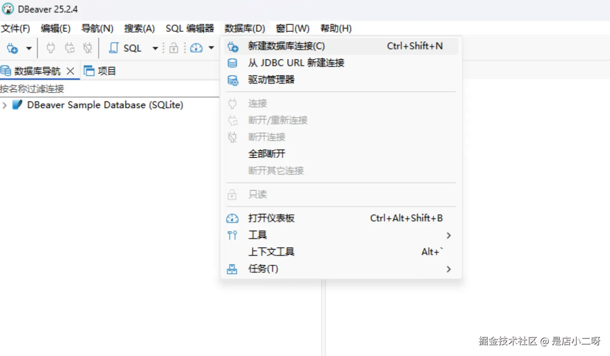
Task: Switch to the 数据库导航 tab
Action: coord(37,71)
